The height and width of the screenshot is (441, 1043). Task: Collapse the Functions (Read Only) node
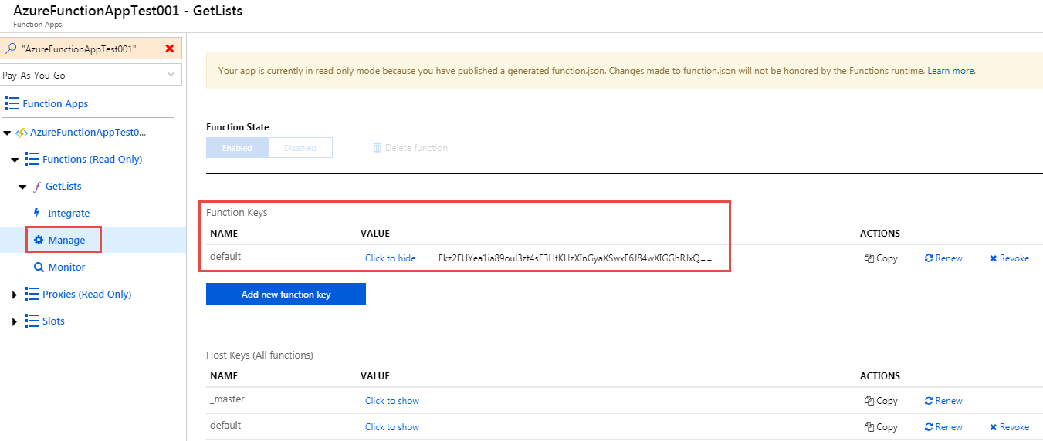coord(15,160)
